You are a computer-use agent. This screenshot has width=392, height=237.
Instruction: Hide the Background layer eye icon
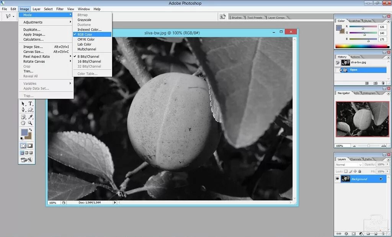[x=338, y=179]
